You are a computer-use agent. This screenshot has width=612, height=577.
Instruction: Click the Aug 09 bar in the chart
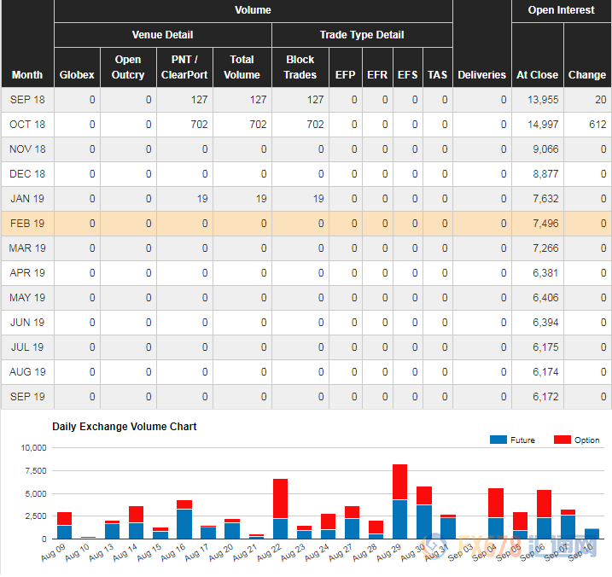[64, 526]
